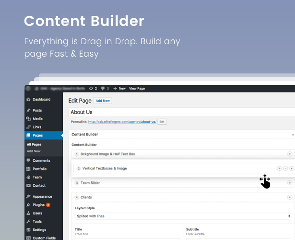Click the Plugins plug icon

pyautogui.click(x=28, y=205)
